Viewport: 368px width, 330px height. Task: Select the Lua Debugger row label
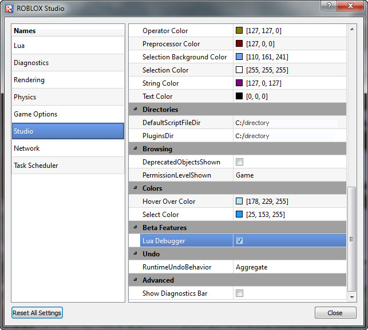point(164,241)
